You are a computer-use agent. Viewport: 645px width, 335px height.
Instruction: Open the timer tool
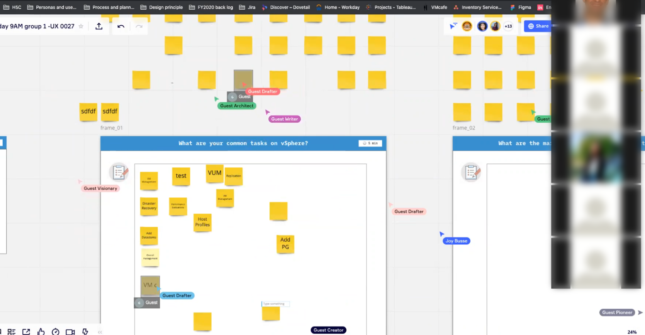56,332
